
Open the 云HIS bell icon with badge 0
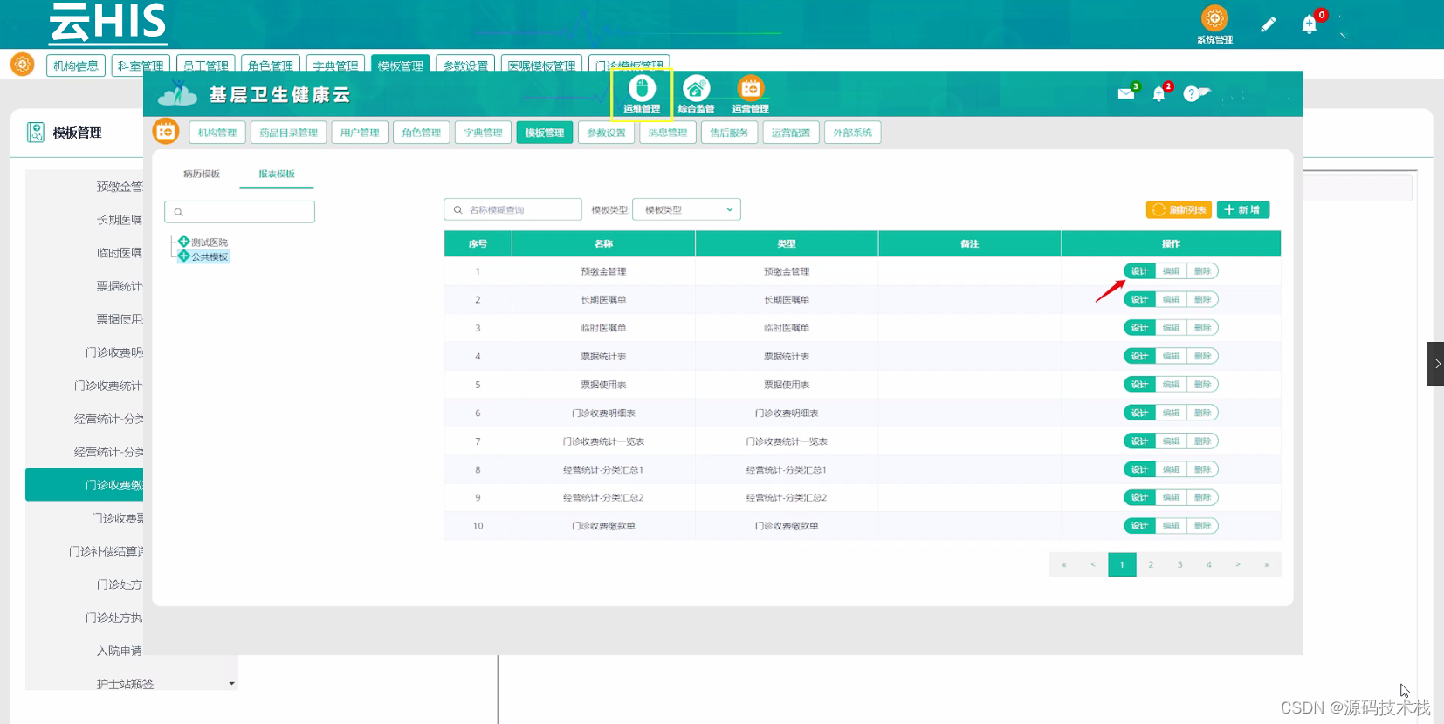[x=1309, y=24]
